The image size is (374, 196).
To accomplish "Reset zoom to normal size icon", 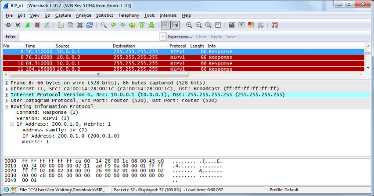I will point(208,25).
